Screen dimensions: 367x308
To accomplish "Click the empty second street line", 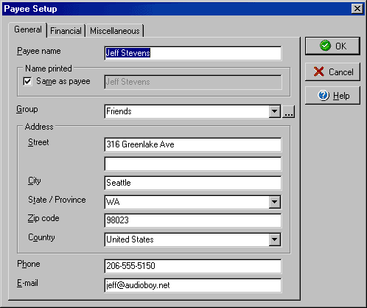I will (x=193, y=164).
